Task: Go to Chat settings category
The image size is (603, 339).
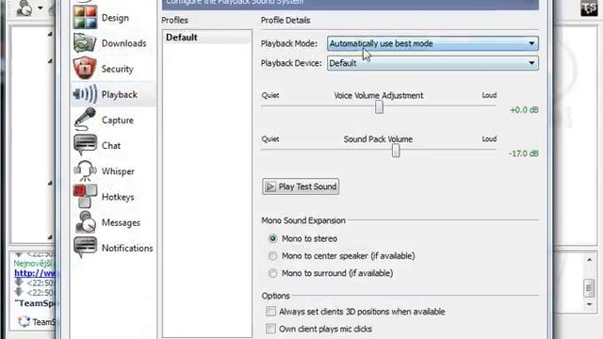Action: (111, 146)
